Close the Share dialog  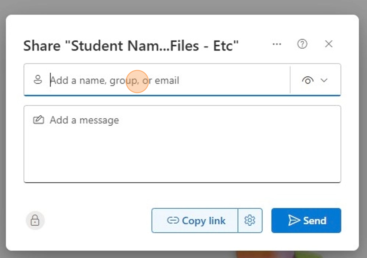tap(329, 44)
